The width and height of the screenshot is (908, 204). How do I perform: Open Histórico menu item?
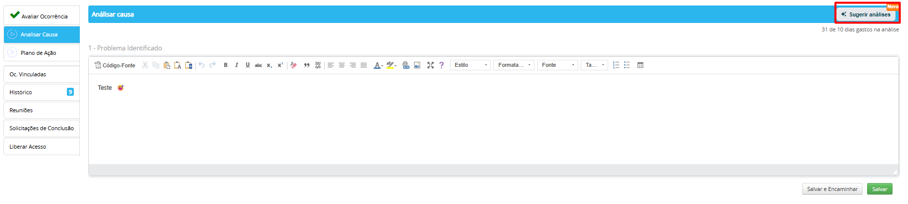41,92
